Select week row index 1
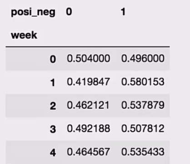Screen dimensions: 190x164 (53, 82)
